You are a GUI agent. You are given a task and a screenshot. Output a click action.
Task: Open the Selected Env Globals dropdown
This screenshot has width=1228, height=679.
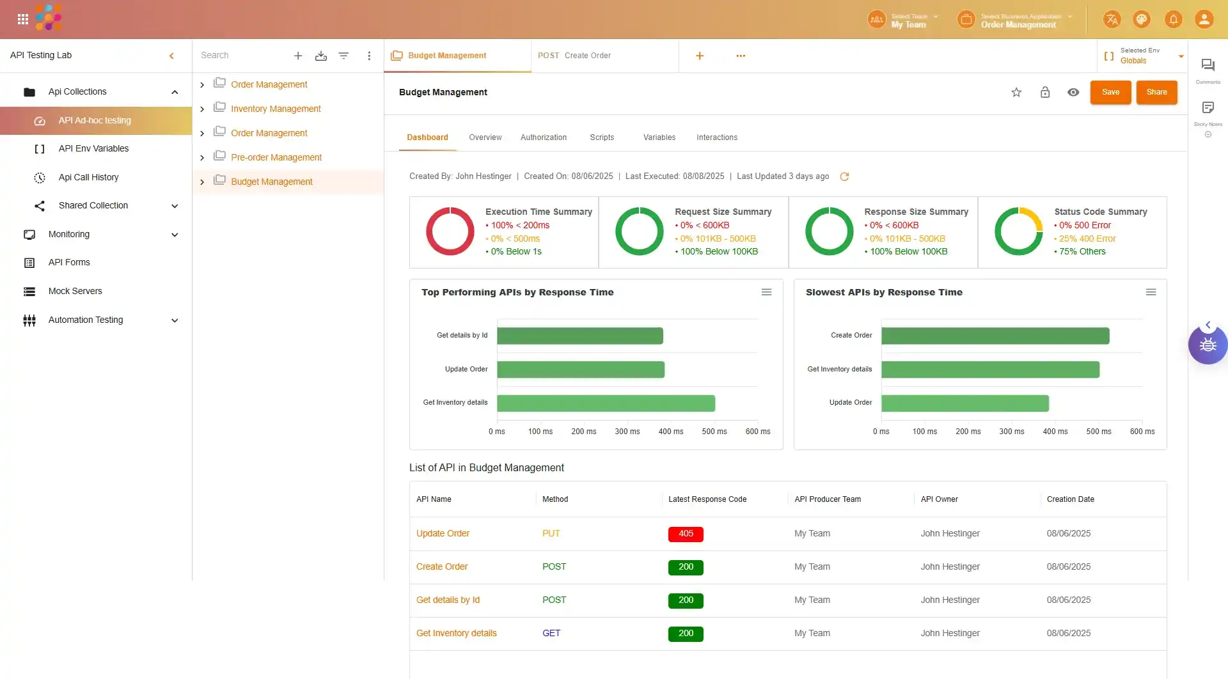point(1181,56)
